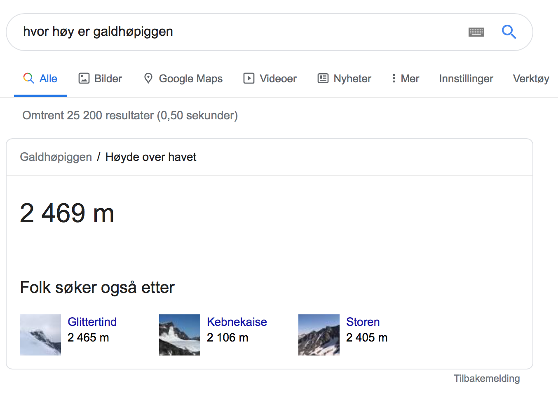The image size is (558, 395).
Task: Open the Verktøy options
Action: (x=531, y=79)
